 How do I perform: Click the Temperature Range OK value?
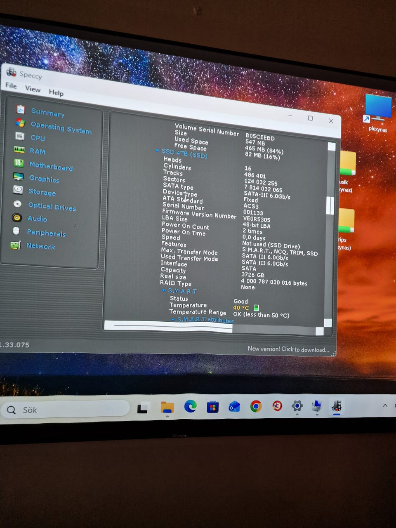pyautogui.click(x=261, y=314)
